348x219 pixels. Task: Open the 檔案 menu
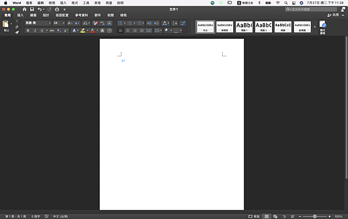[x=29, y=3]
